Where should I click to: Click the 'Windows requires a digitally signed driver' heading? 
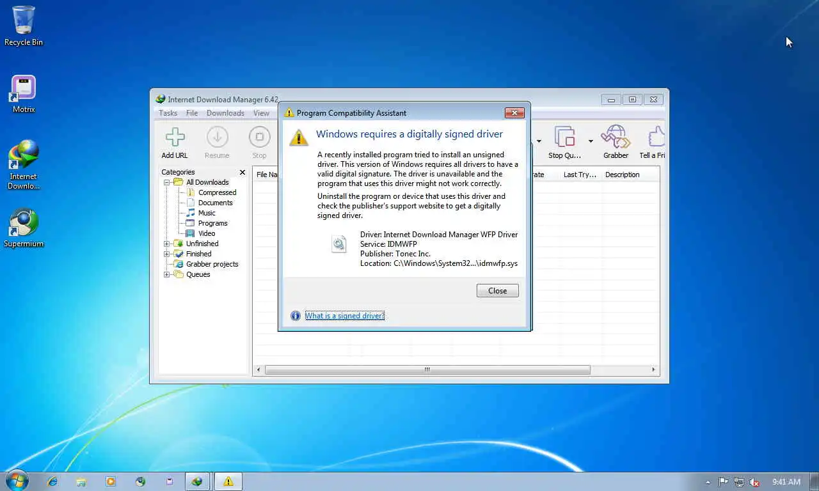[409, 134]
